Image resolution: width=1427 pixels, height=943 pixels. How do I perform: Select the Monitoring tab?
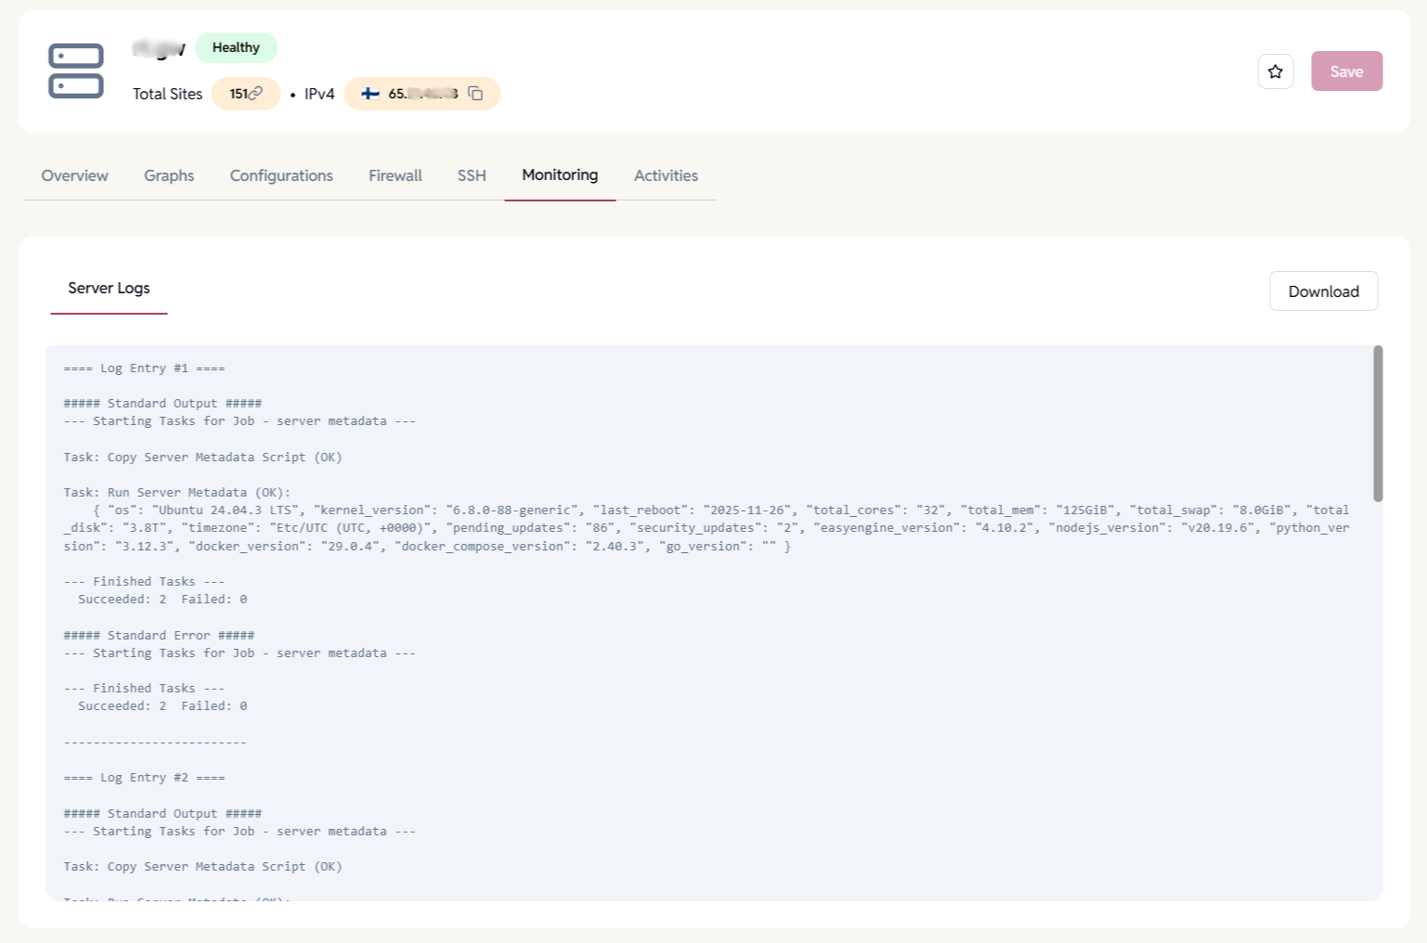pos(560,175)
